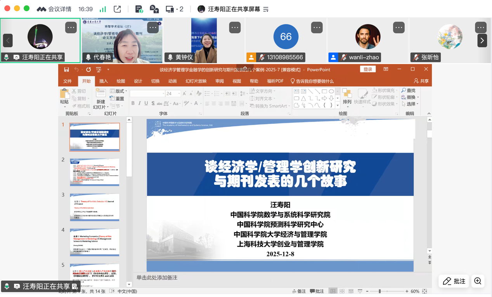This screenshot has height=297, width=492.
Task: Open the 幻灯片放映 ribbon tab
Action: pyautogui.click(x=196, y=81)
